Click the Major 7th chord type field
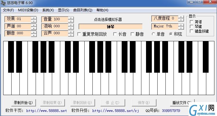 (165, 26)
